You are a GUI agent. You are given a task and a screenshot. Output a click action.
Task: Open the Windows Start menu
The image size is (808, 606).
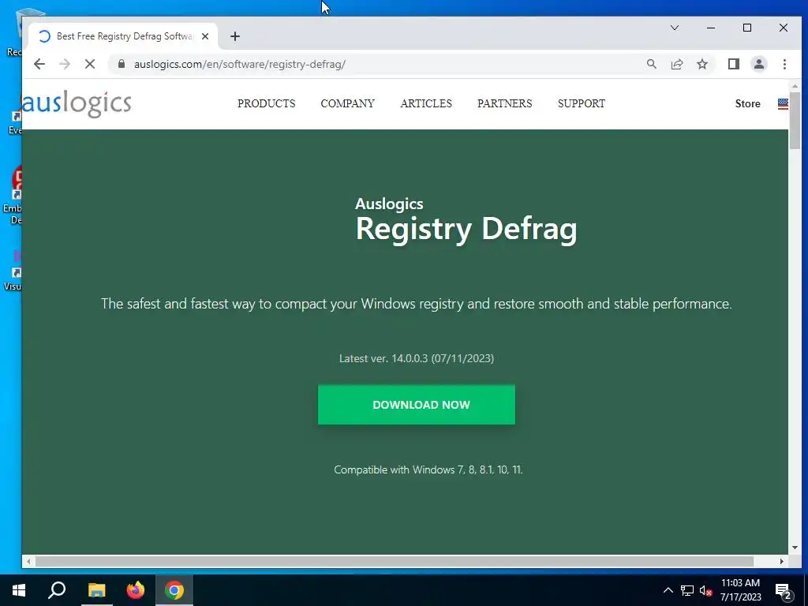pos(19,590)
